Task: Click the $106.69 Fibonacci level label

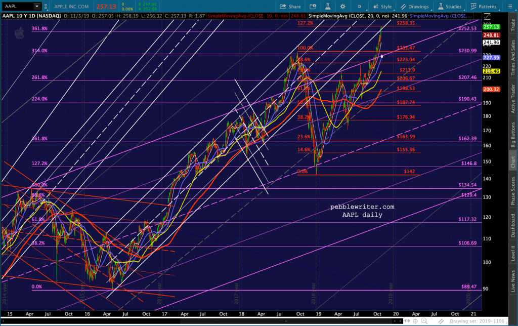Action: [467, 242]
